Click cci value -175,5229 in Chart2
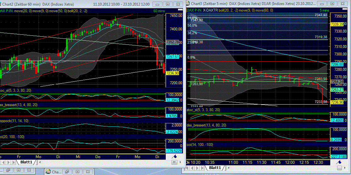 point(174,151)
